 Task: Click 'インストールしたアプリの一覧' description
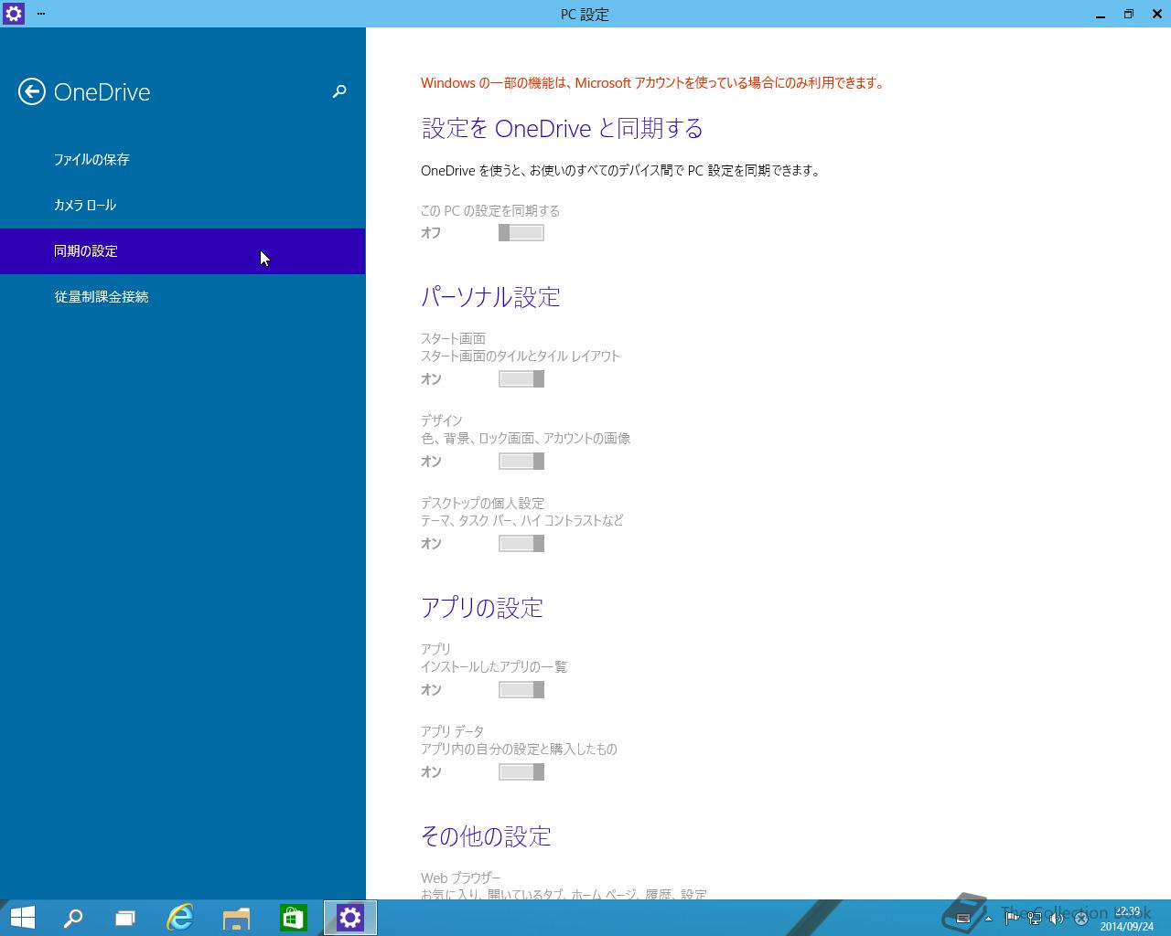[x=494, y=666]
